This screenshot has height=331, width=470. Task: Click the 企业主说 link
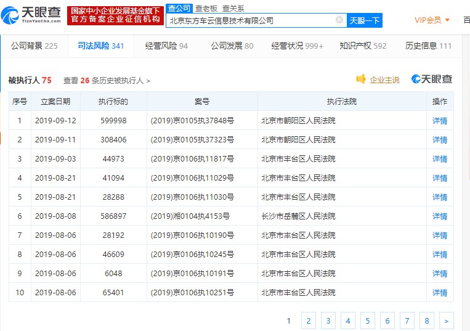[384, 80]
